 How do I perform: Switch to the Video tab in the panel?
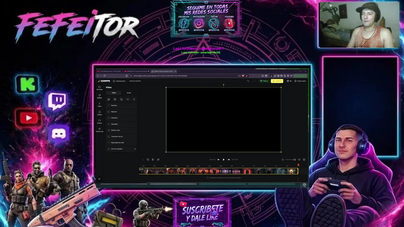pos(114,93)
